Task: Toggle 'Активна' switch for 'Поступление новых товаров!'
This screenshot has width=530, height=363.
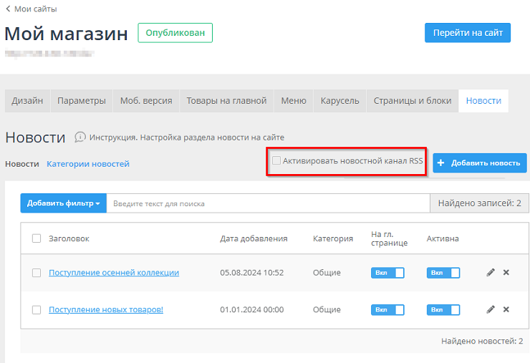Action: click(443, 310)
